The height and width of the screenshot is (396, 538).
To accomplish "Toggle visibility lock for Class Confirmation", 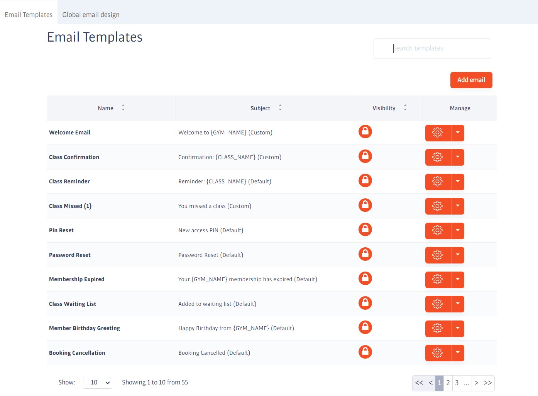I will 365,156.
